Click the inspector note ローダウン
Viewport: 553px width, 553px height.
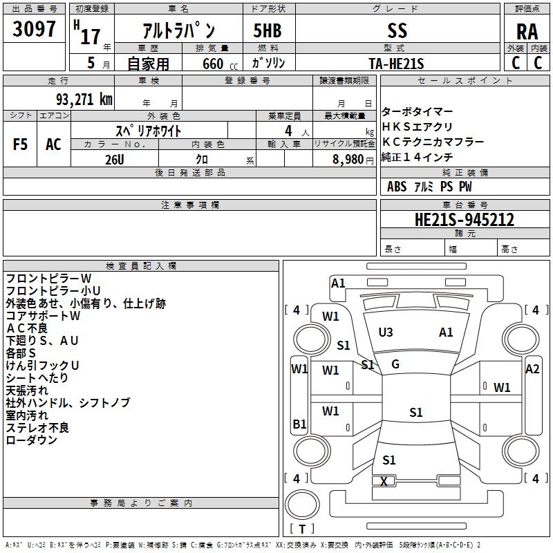coord(32,440)
